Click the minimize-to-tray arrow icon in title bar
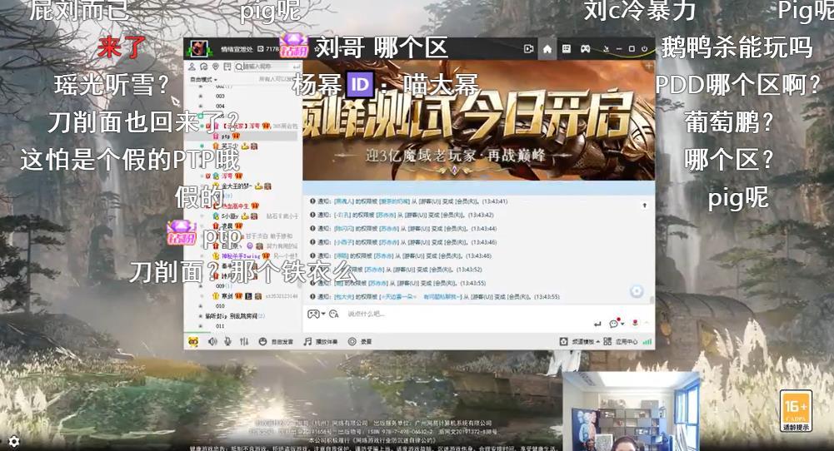This screenshot has height=451, width=834. pyautogui.click(x=606, y=49)
